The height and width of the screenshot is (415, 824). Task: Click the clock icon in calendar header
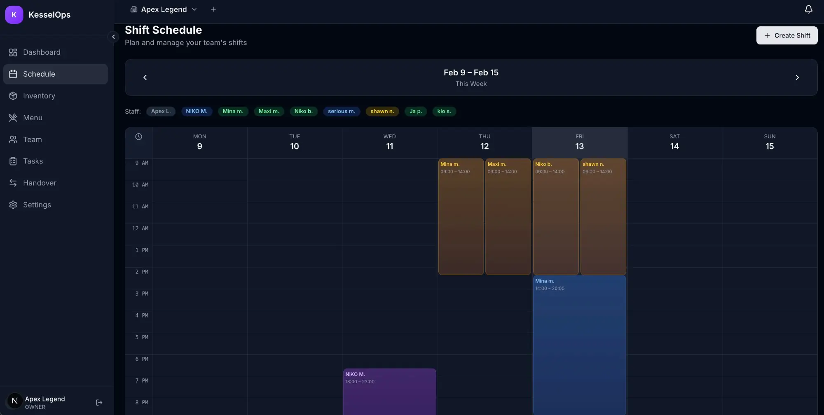[x=138, y=137]
